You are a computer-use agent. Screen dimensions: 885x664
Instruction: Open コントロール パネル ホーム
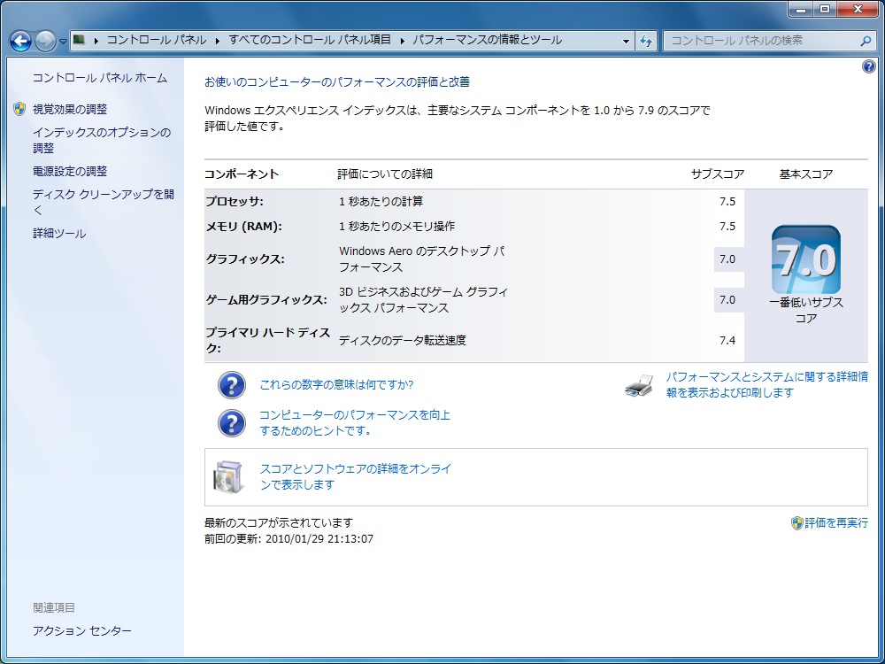coord(100,78)
